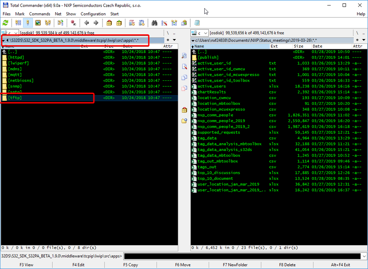This screenshot has height=269, width=368.
Task: Go back to previous directory
Action: pyautogui.click(x=86, y=23)
